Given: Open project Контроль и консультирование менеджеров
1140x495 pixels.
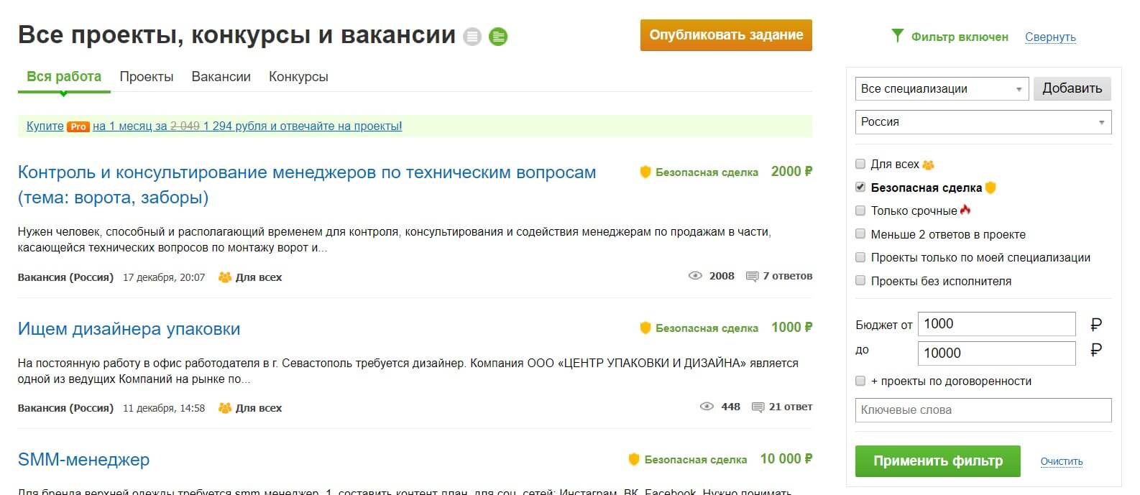Looking at the screenshot, I should click(x=307, y=185).
